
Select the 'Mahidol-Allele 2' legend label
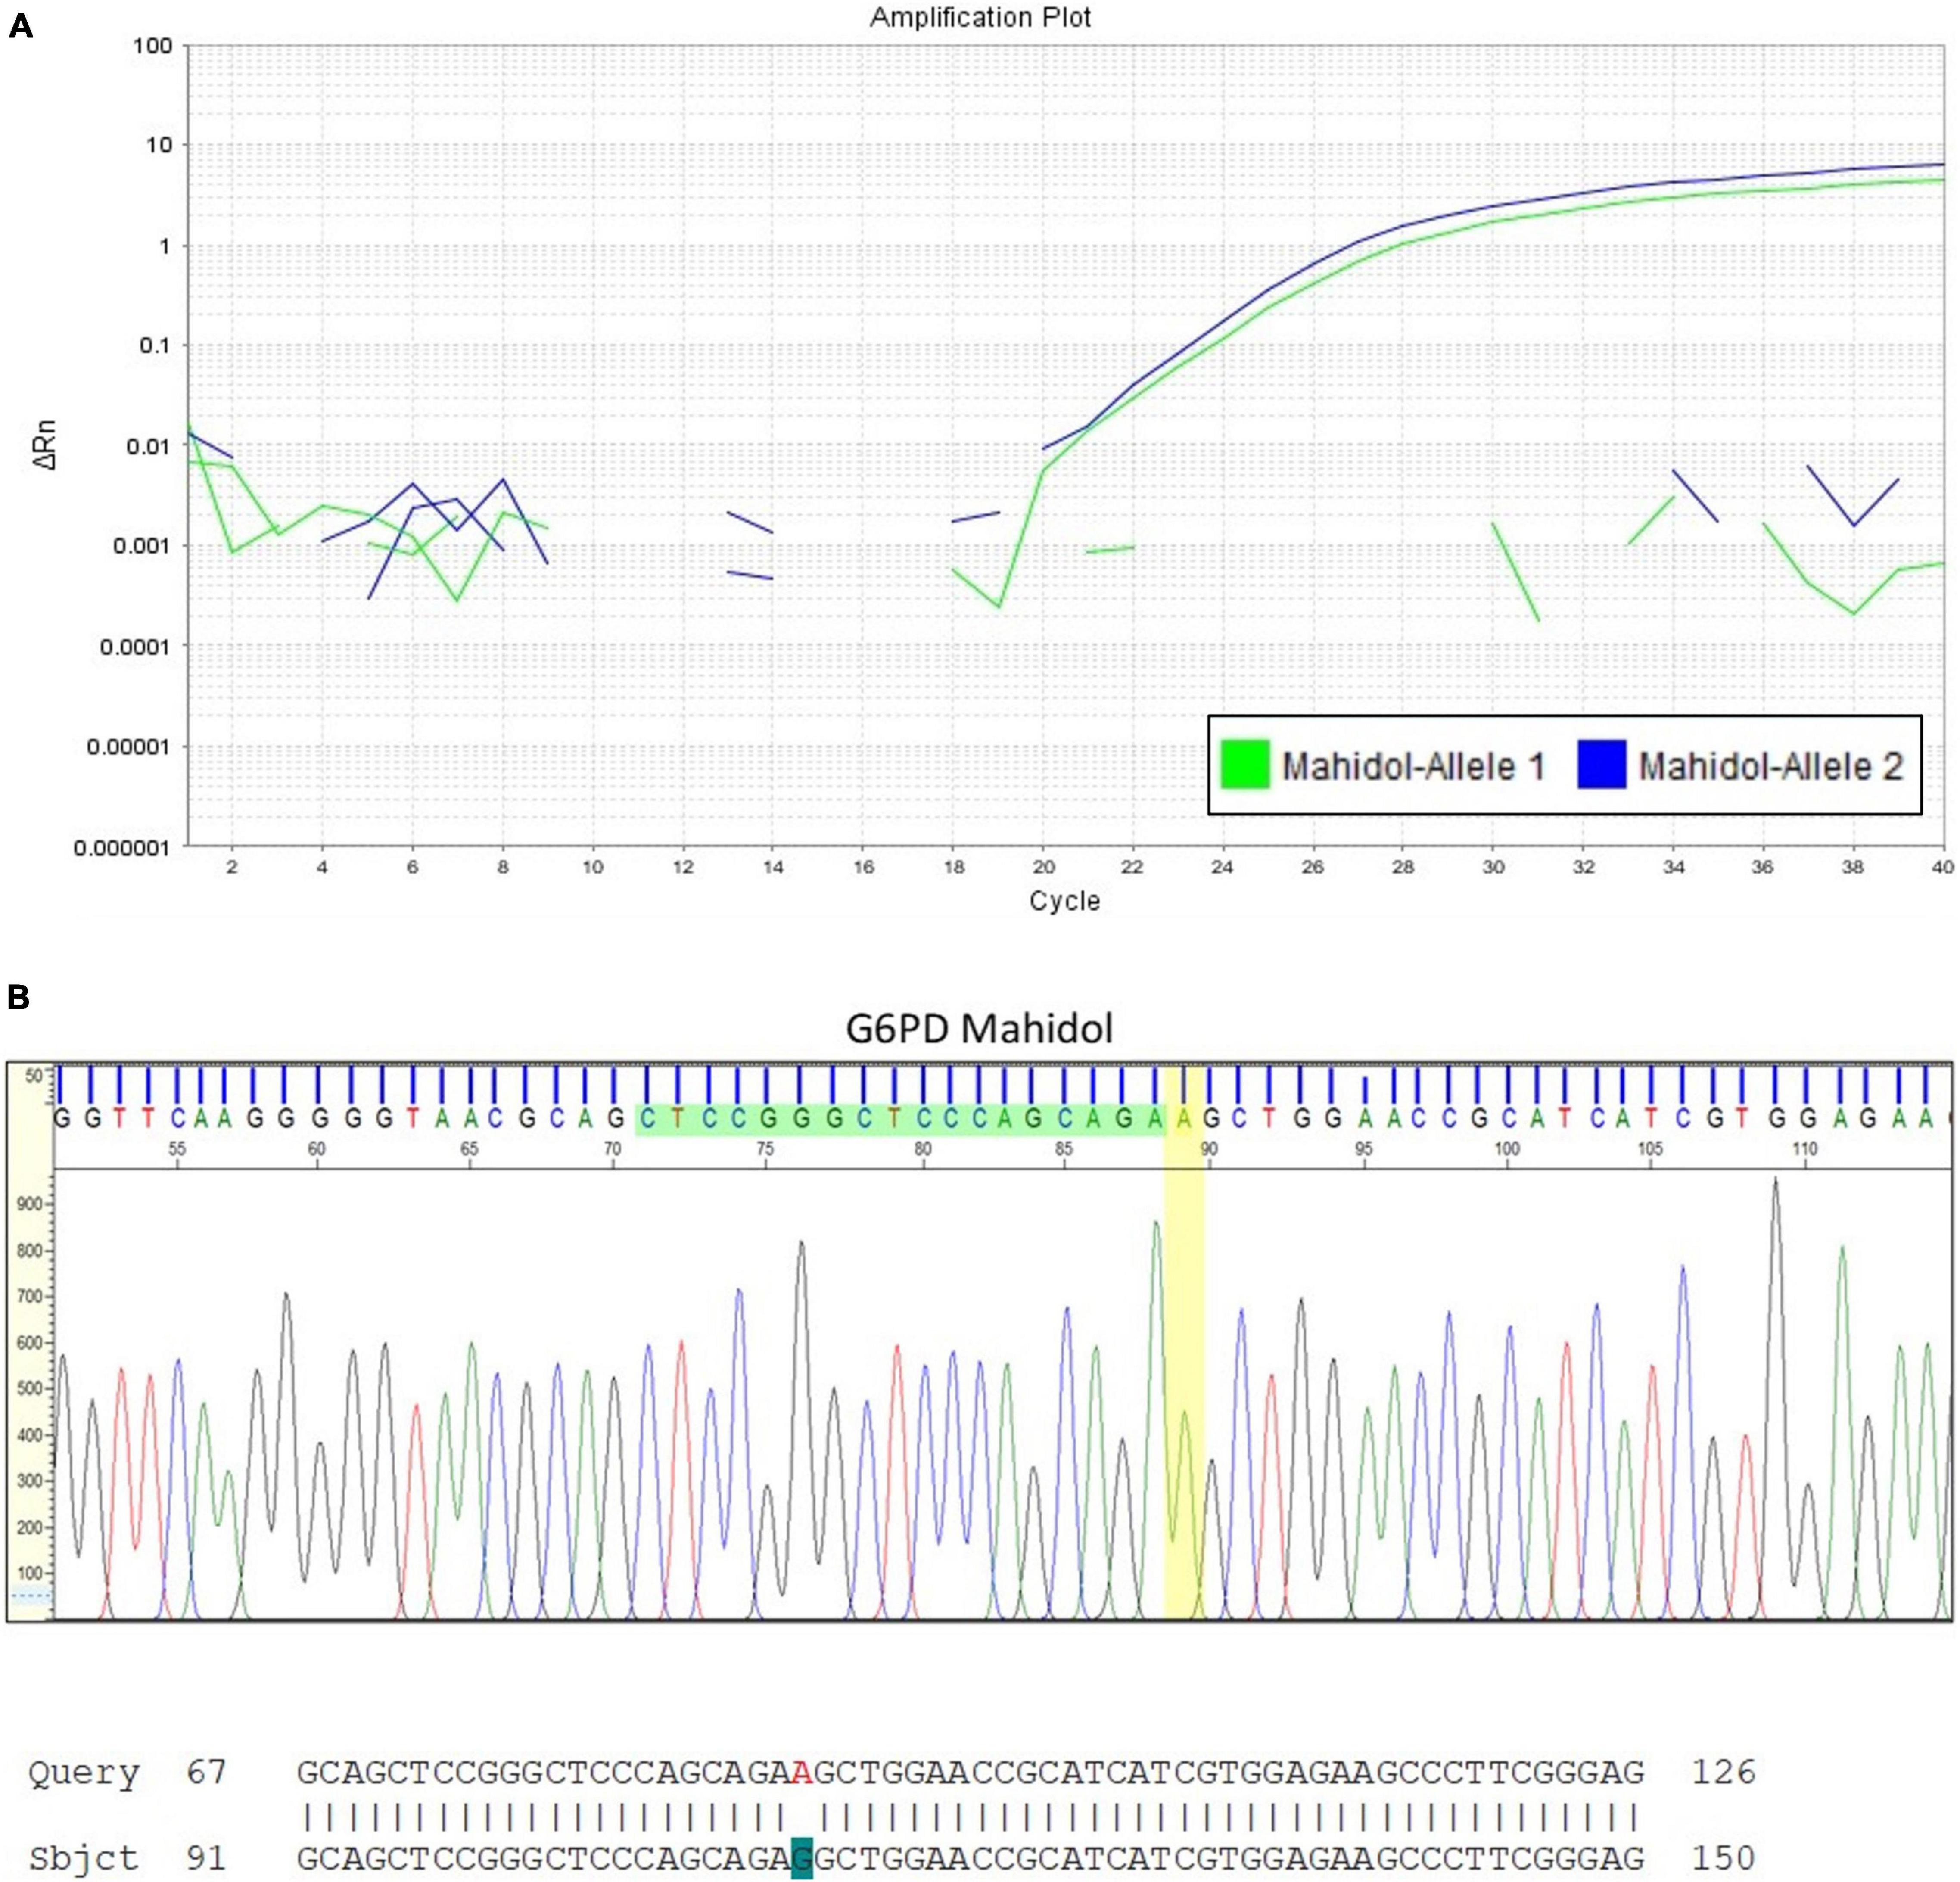[1771, 767]
